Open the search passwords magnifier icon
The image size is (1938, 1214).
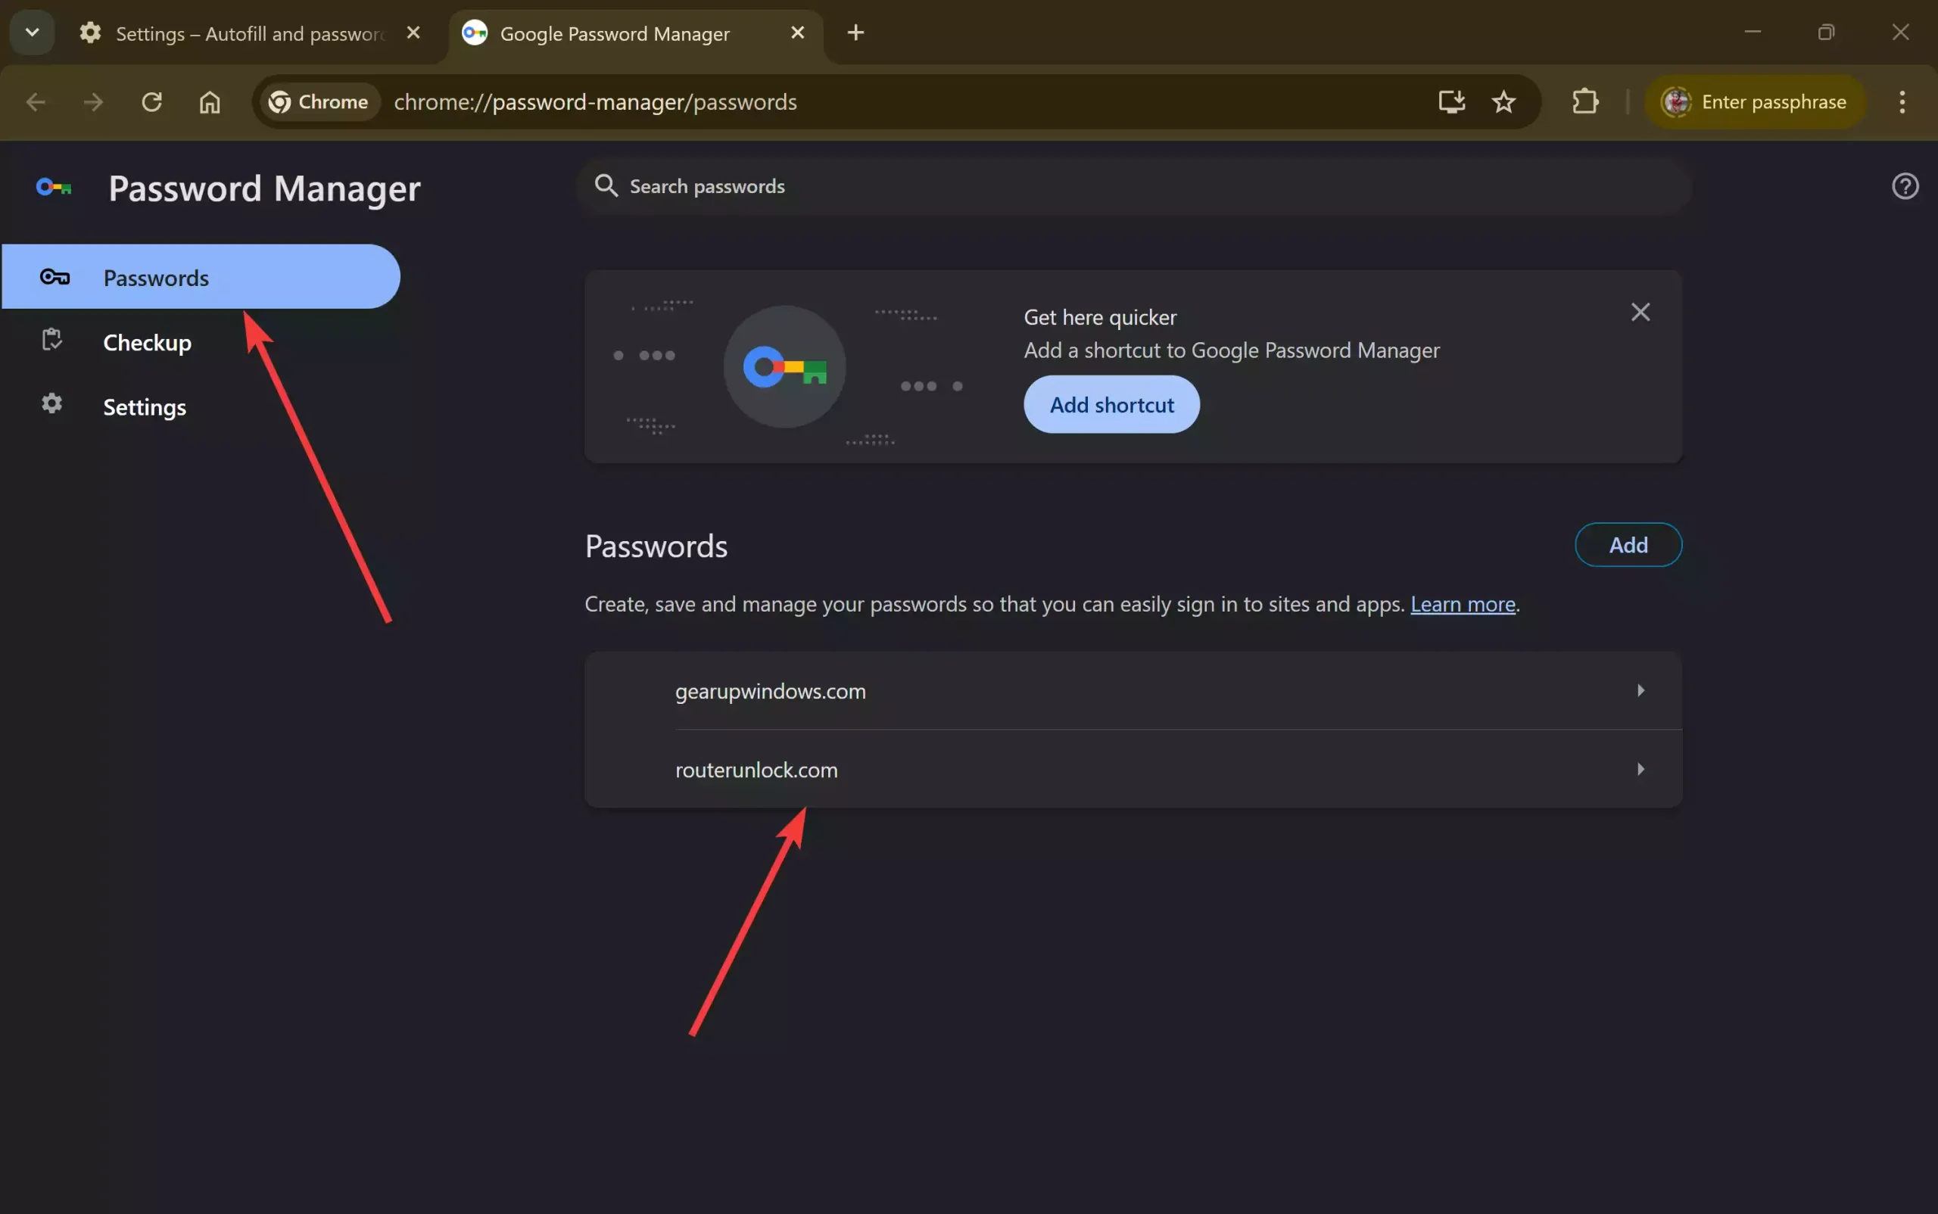point(606,185)
